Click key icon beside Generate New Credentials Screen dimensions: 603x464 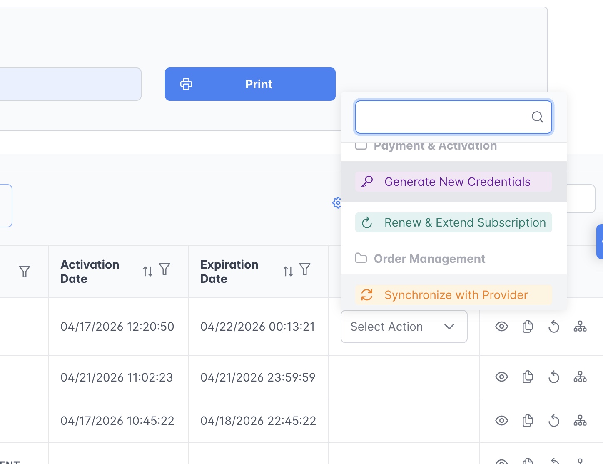click(367, 182)
